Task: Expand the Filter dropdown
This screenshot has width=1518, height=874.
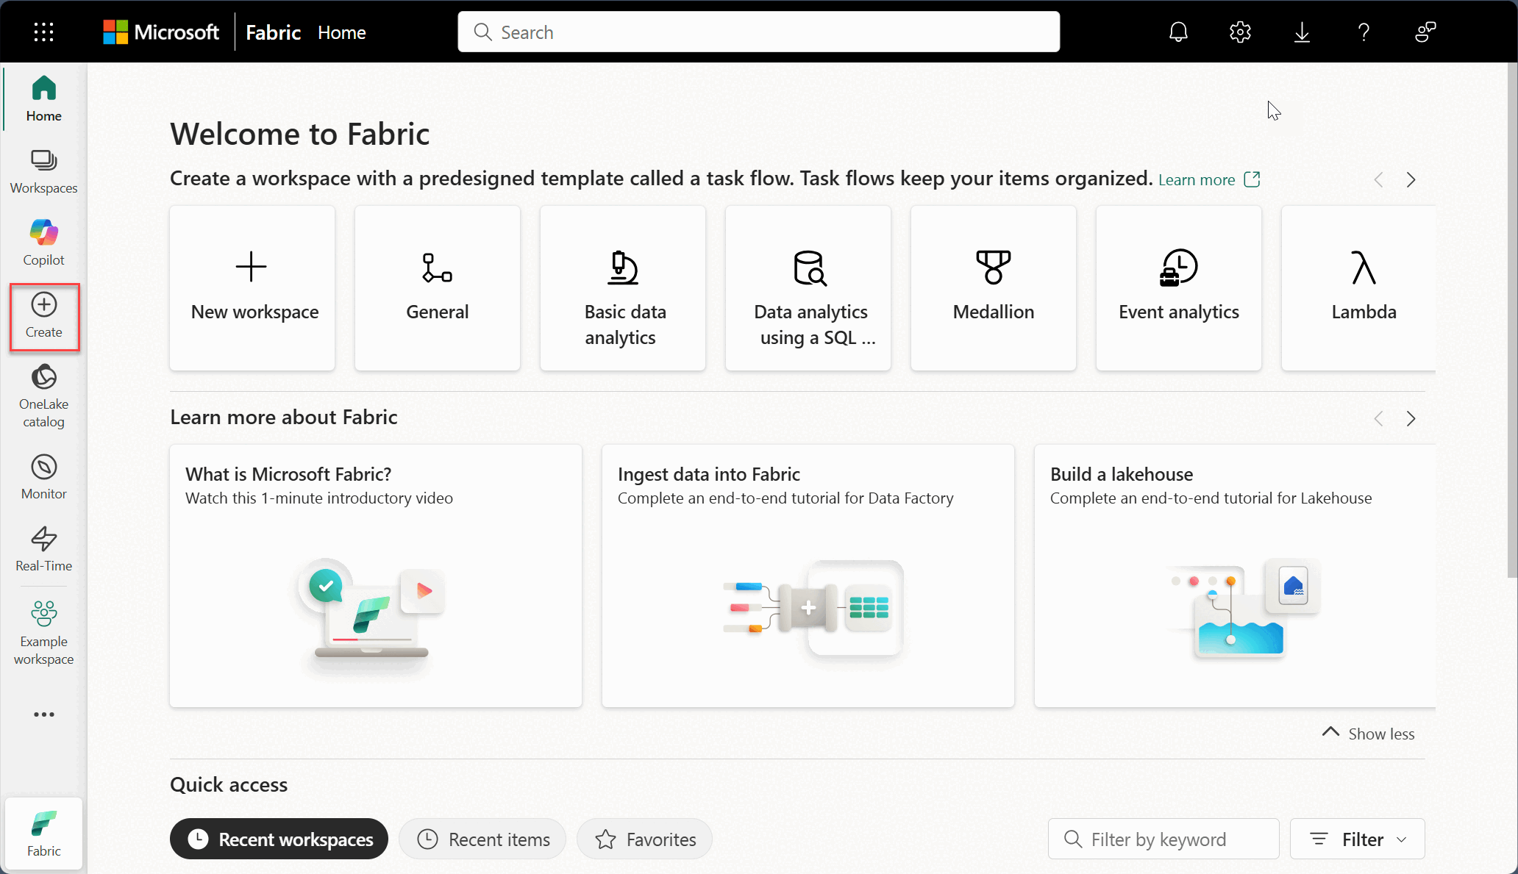Action: point(1357,839)
